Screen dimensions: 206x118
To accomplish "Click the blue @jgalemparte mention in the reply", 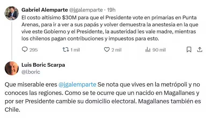I will point(77,84).
